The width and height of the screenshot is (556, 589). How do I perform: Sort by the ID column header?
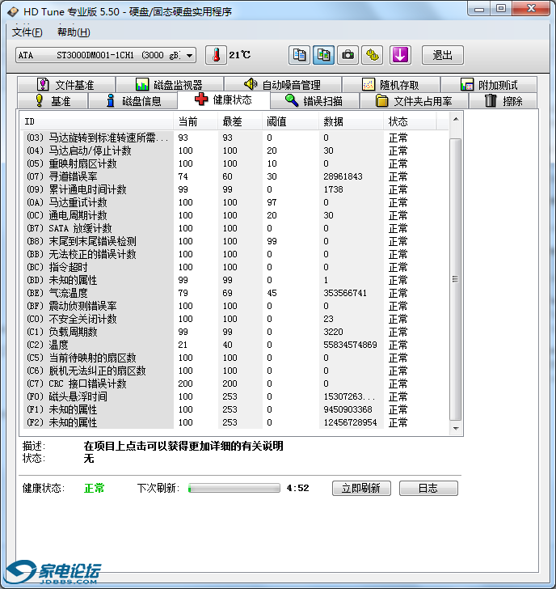click(x=96, y=121)
